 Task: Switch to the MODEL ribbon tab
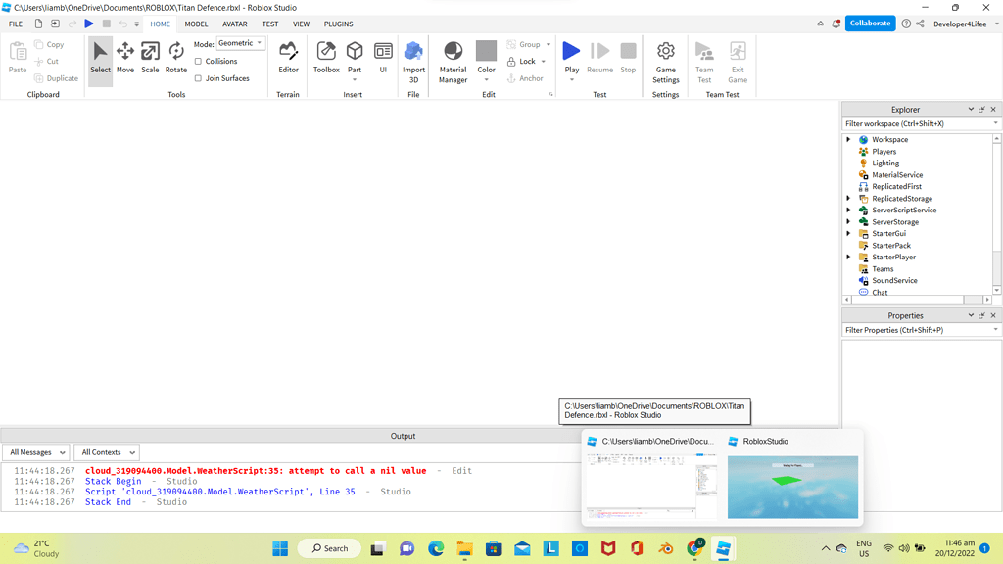(x=196, y=23)
